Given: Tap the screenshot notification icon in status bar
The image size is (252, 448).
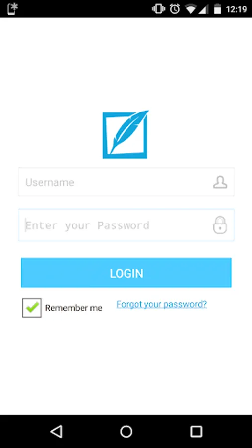Looking at the screenshot, I should point(12,9).
